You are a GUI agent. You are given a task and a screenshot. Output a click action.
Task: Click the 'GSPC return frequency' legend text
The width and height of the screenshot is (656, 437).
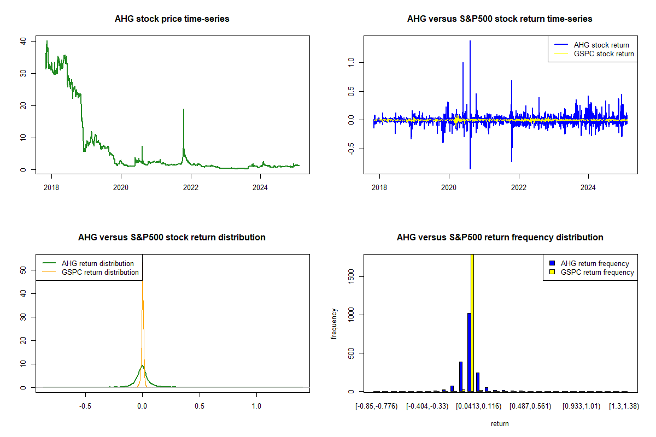tap(598, 272)
